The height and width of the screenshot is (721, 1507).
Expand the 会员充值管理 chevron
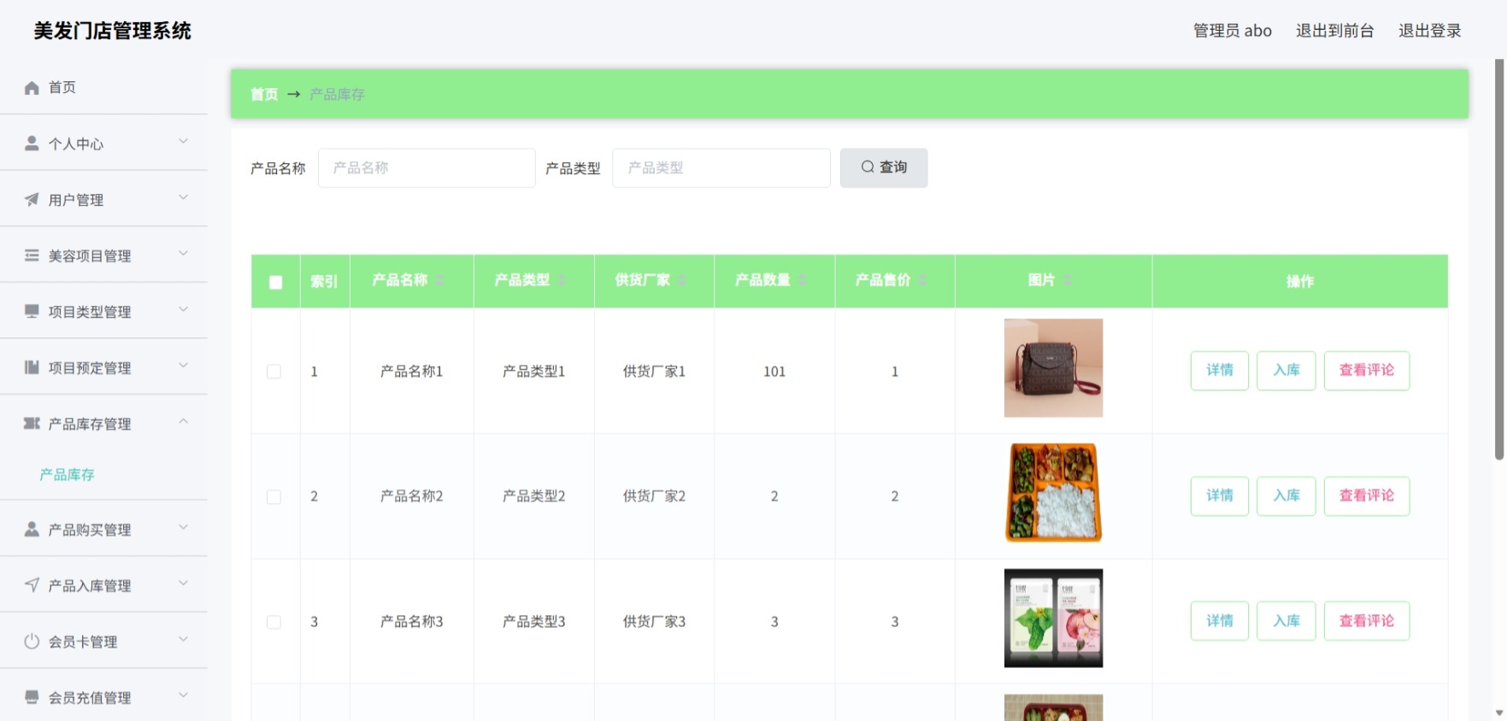(183, 695)
